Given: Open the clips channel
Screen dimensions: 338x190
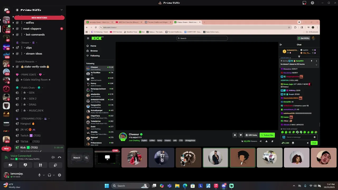Looking at the screenshot, I should point(39,48).
